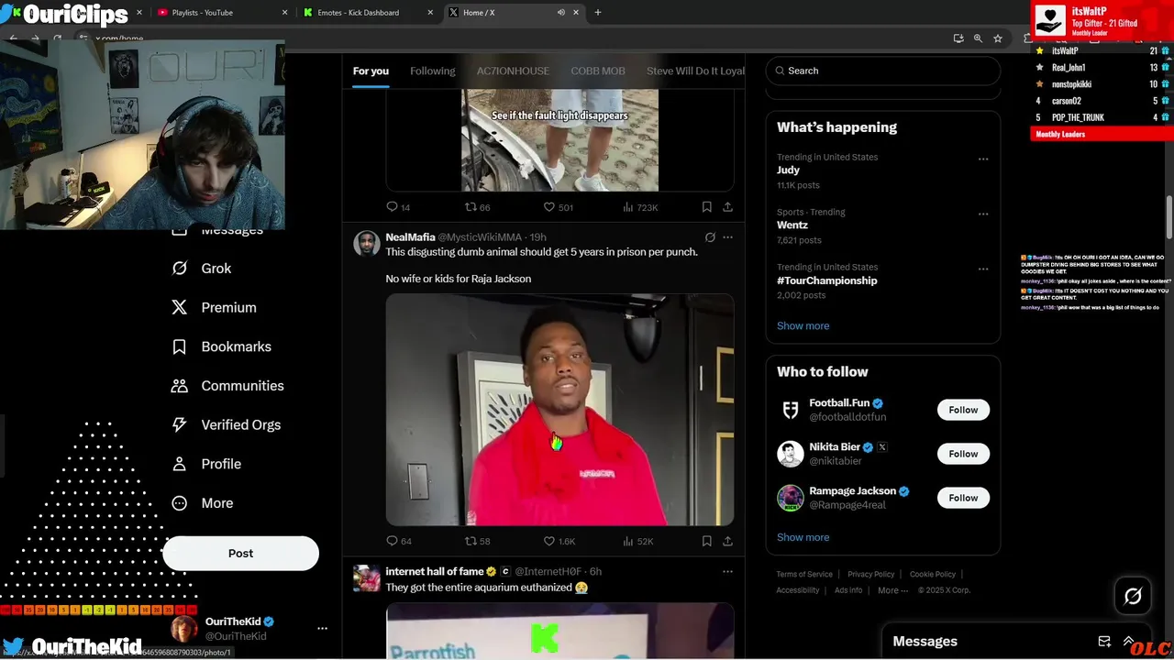Open More circle icon in sidebar
This screenshot has height=660, width=1174.
tap(180, 503)
